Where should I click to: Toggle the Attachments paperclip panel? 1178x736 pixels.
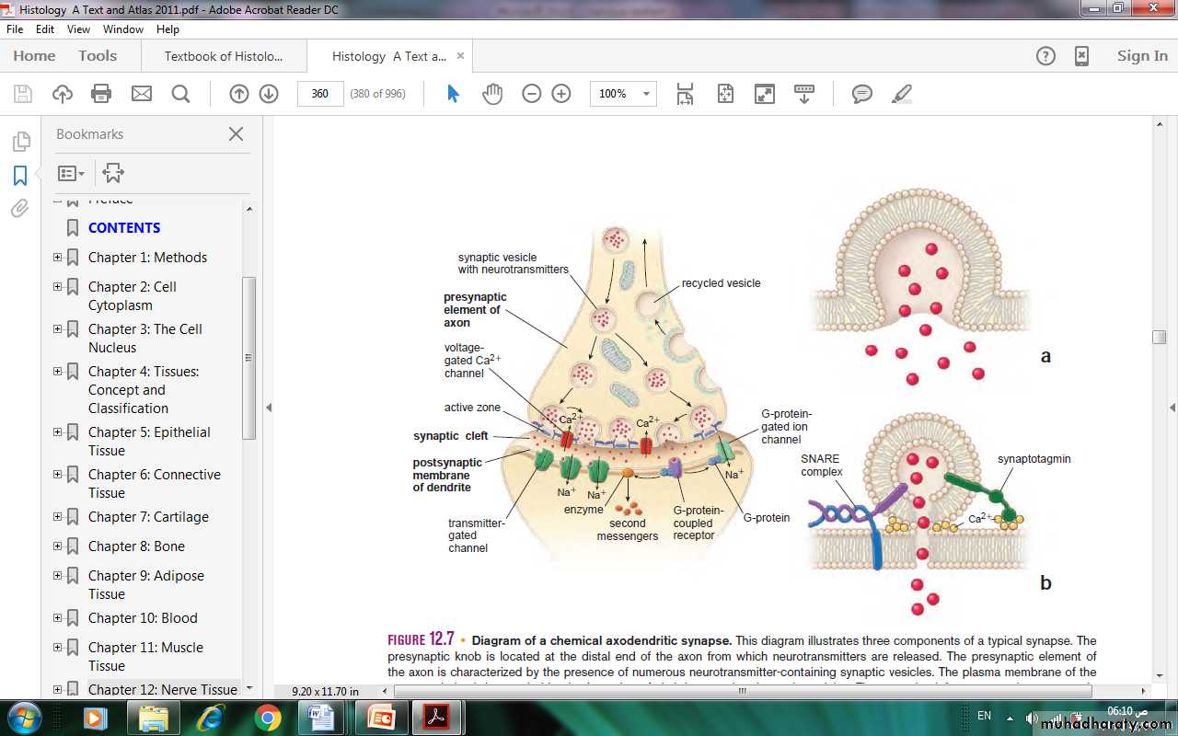click(20, 209)
